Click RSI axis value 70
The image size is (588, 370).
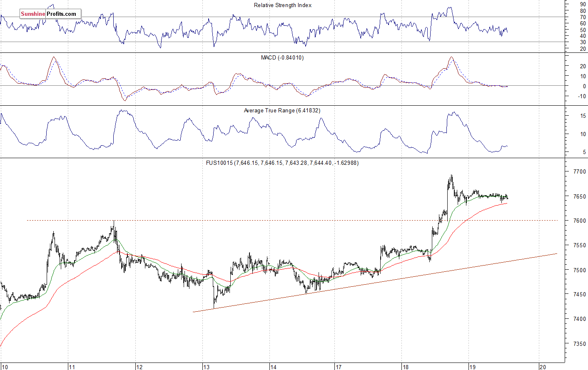click(583, 17)
